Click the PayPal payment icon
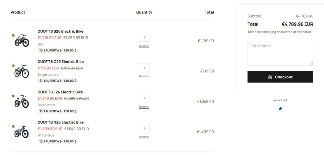 point(280,109)
